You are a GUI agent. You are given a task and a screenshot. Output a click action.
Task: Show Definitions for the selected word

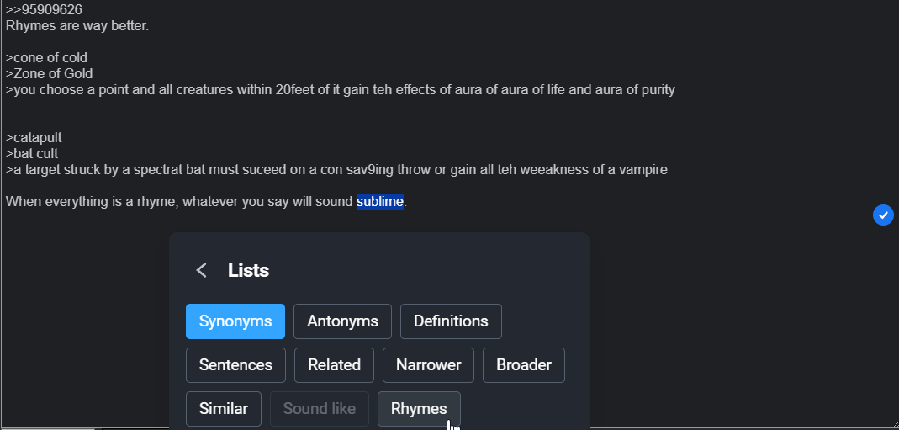point(451,321)
